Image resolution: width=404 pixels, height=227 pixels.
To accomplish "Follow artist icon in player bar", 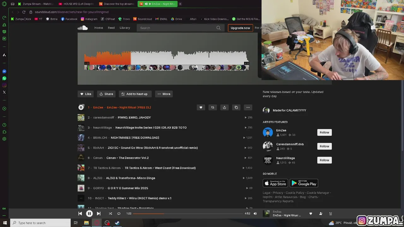I will tap(321, 214).
